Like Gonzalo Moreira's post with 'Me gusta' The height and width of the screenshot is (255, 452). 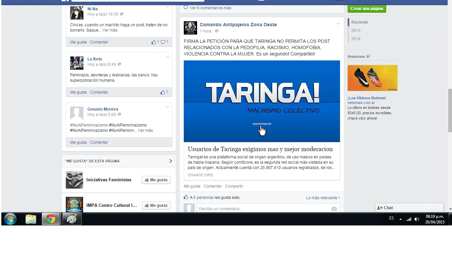[78, 142]
